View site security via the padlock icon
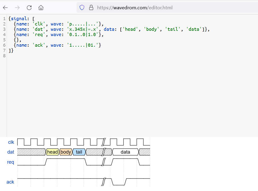Screen dimensions: 258x191 coord(91,8)
